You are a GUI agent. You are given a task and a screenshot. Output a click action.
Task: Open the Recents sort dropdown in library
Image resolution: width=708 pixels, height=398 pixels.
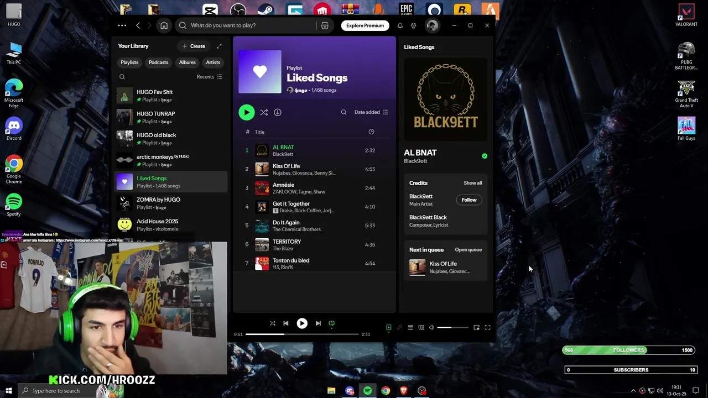(209, 77)
